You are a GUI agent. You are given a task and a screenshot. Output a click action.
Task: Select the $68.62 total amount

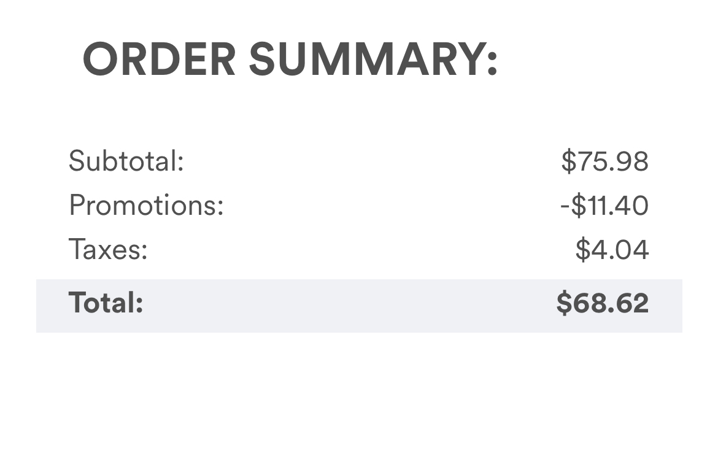[x=602, y=303]
